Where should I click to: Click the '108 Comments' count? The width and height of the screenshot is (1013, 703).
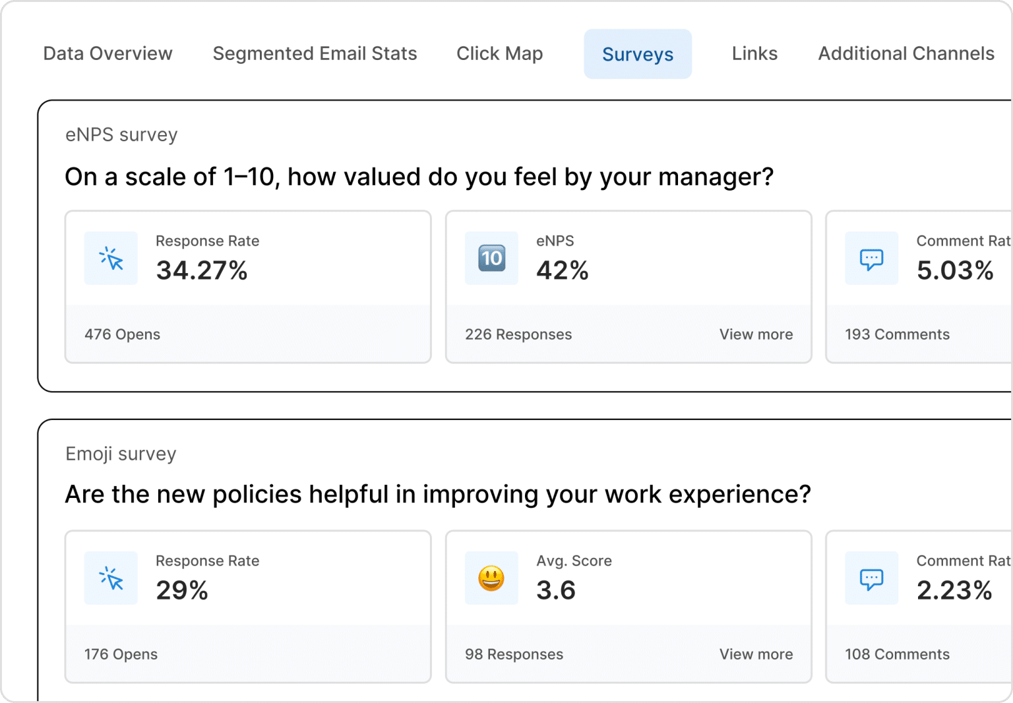(x=897, y=654)
